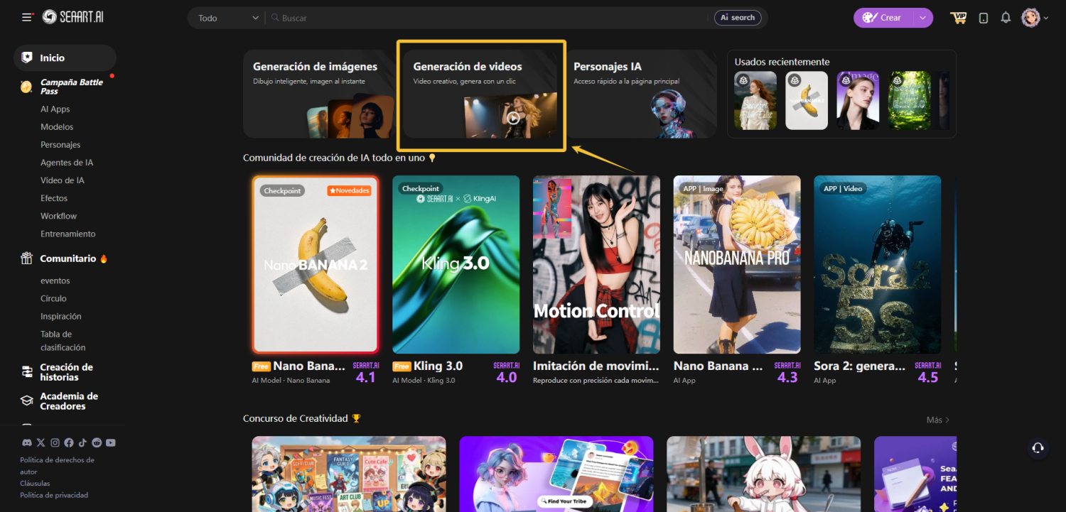Expand the arrow next to Crear button

click(x=922, y=18)
